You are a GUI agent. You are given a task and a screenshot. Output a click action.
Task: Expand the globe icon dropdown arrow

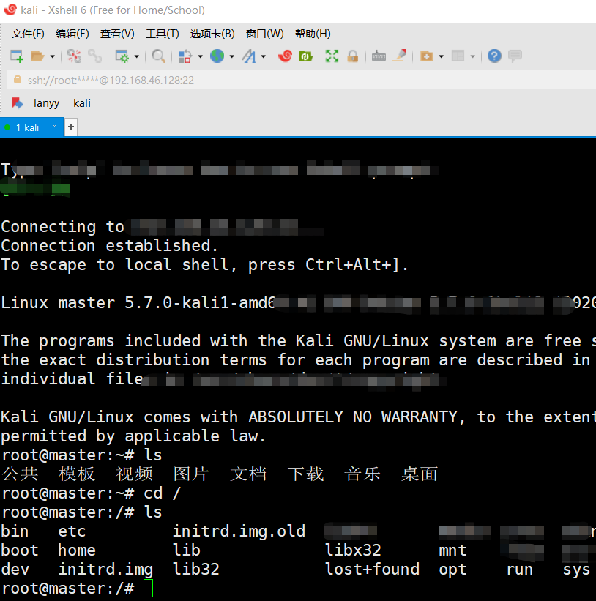[x=232, y=56]
